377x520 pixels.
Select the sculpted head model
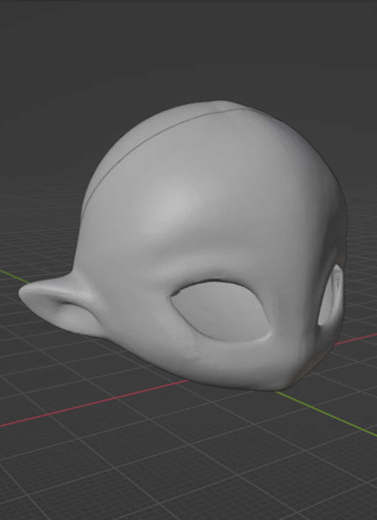click(209, 244)
